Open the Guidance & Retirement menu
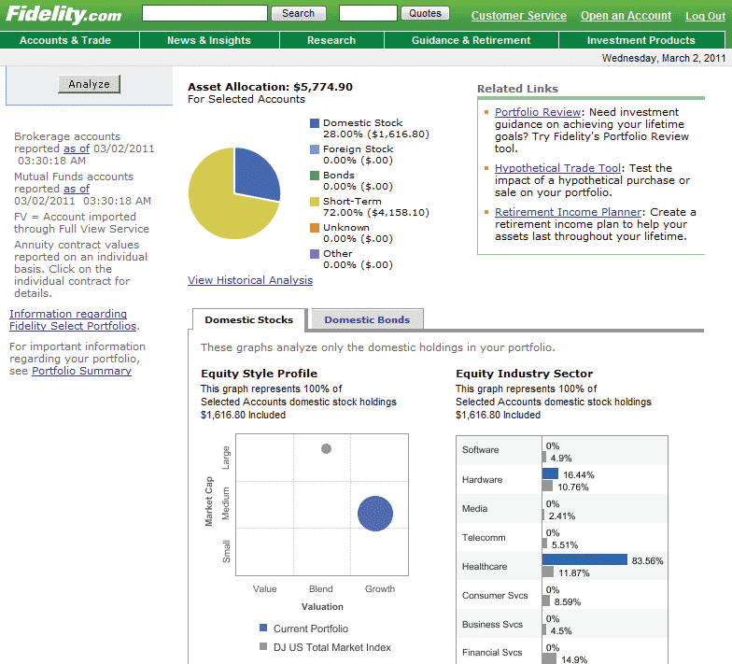The width and height of the screenshot is (732, 664). pos(471,41)
